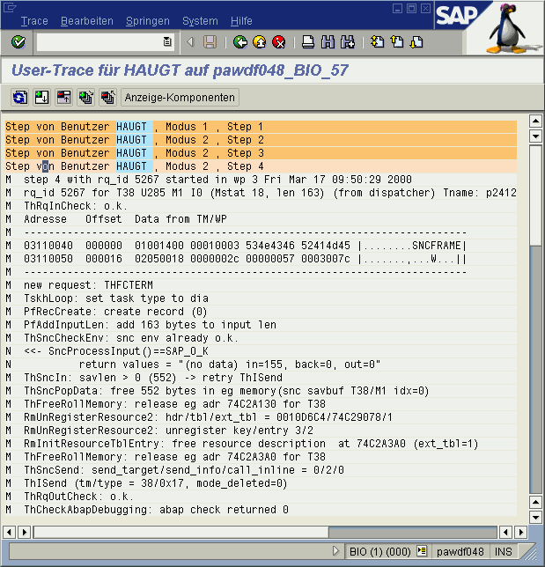Open the Hilfe menu

coord(241,21)
